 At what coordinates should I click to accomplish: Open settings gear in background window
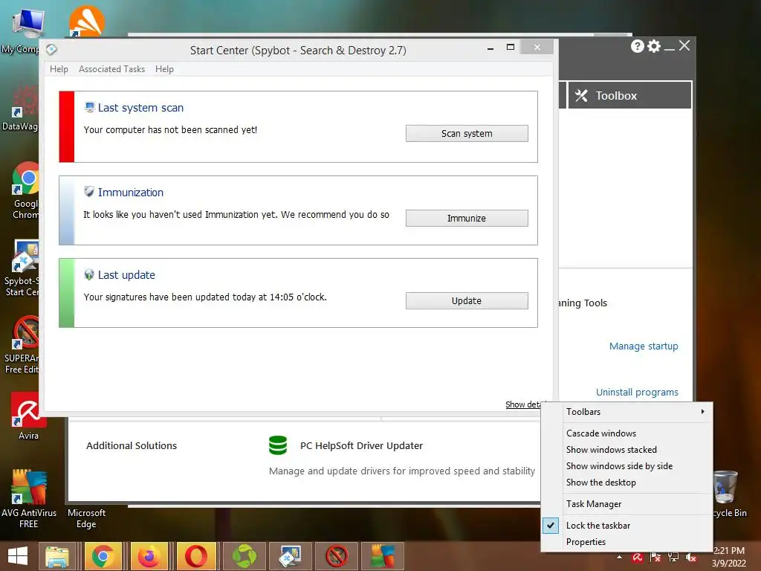654,46
